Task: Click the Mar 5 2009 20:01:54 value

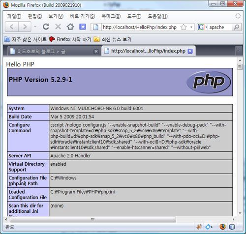Action: click(x=72, y=117)
